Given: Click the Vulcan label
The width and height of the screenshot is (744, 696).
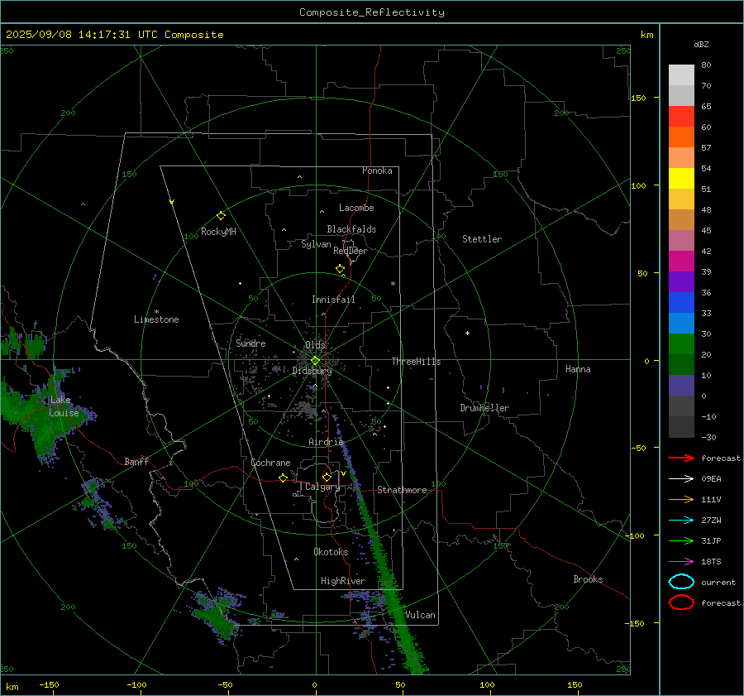Looking at the screenshot, I should point(420,615).
